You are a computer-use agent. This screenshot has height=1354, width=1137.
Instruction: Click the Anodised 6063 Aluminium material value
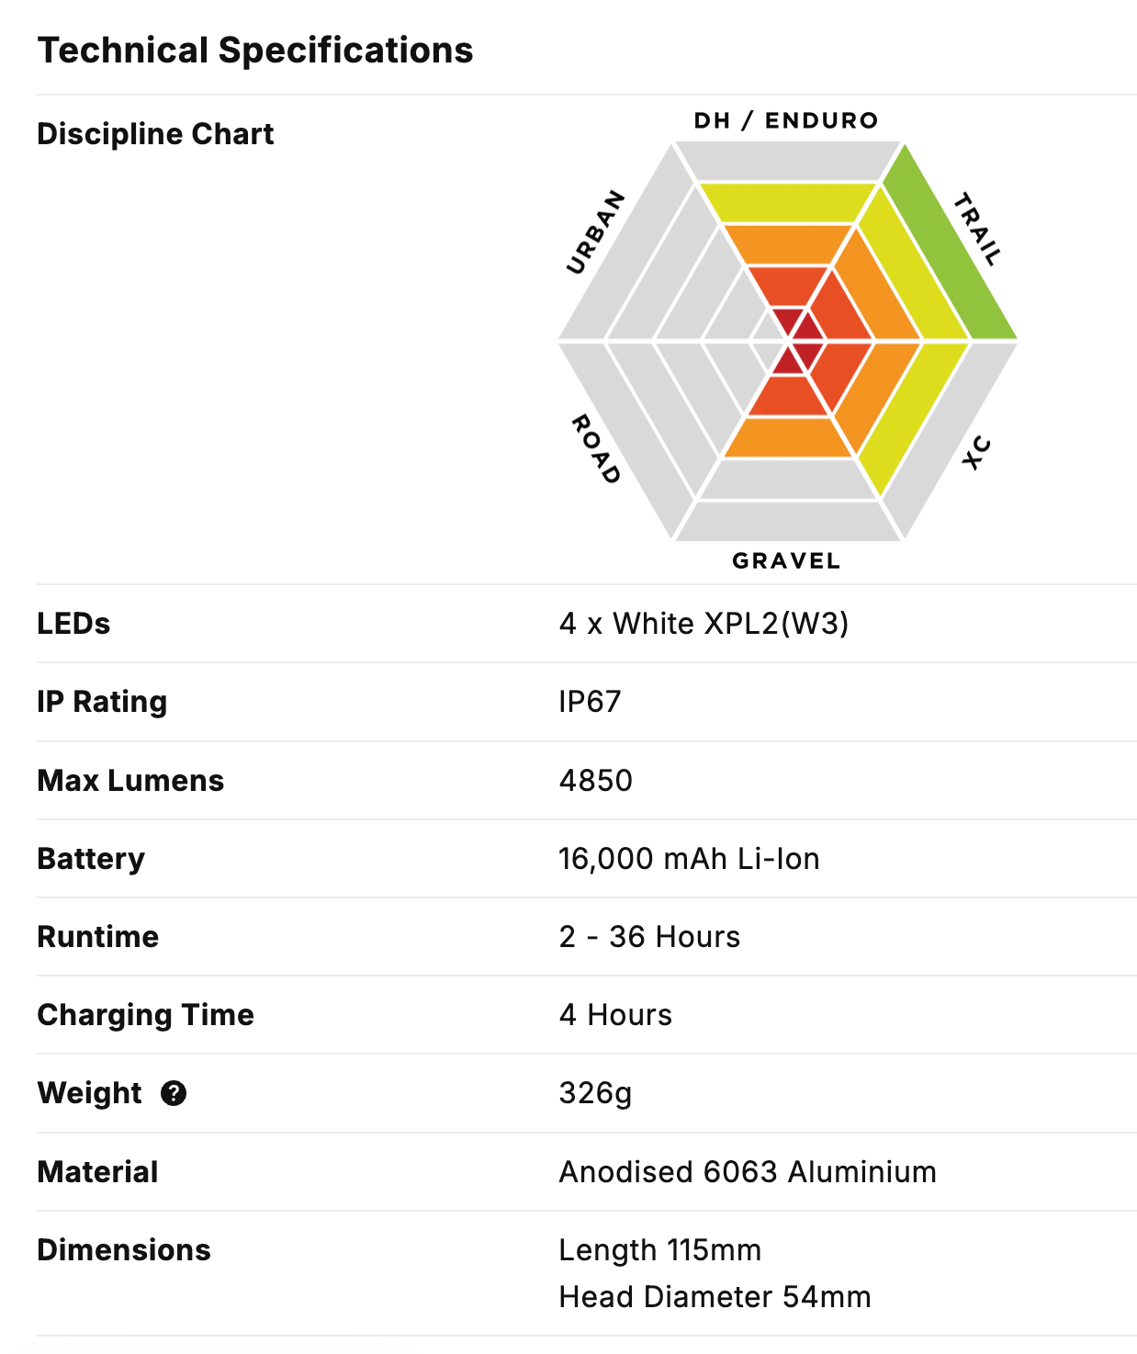point(748,1172)
